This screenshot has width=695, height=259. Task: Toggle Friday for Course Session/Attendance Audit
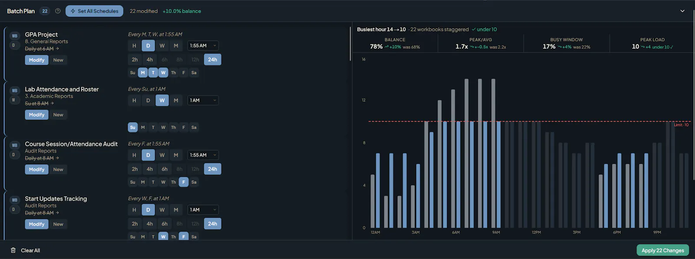pyautogui.click(x=184, y=182)
